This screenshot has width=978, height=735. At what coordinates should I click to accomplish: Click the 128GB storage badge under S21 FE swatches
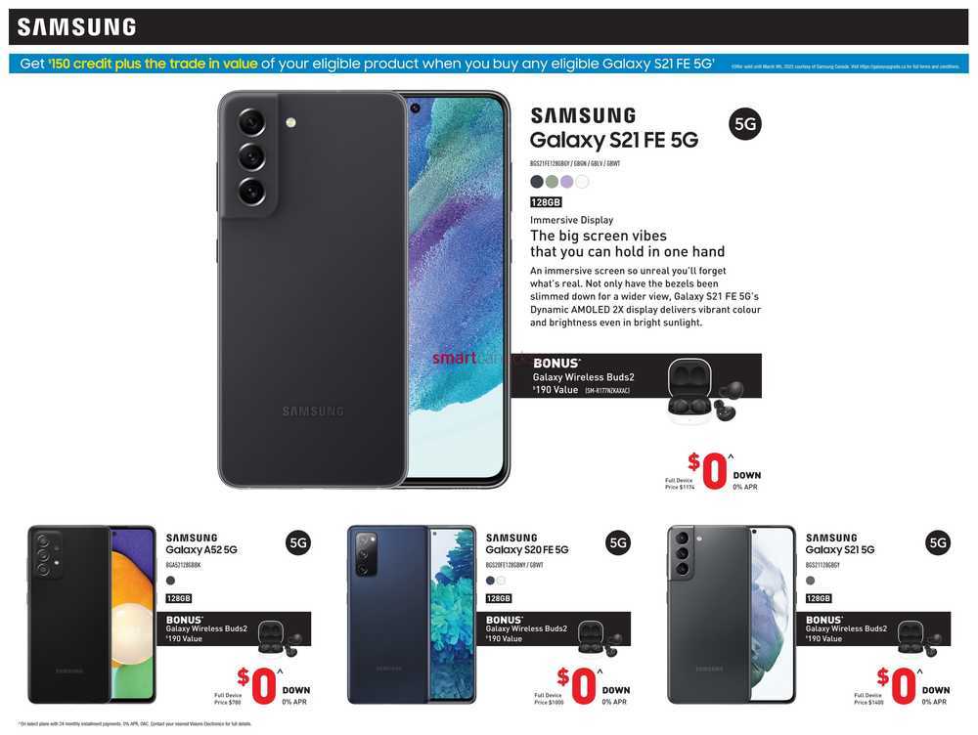(546, 202)
